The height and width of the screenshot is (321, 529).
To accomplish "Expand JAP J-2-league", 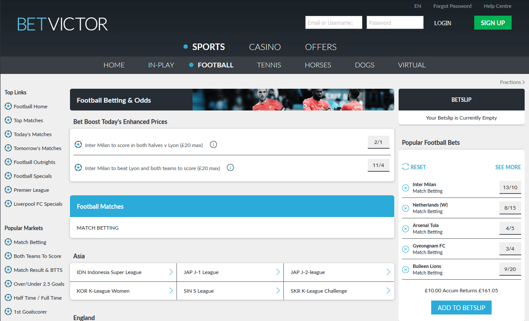I will coord(339,272).
